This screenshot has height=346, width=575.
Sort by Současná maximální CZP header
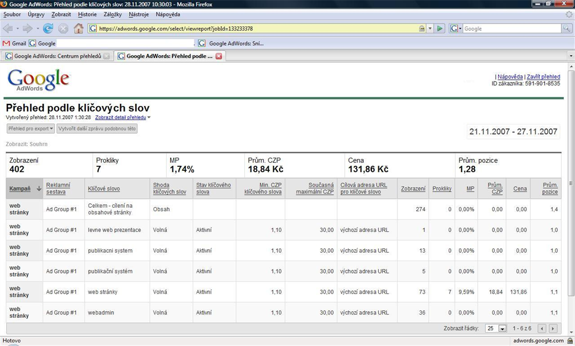(314, 189)
